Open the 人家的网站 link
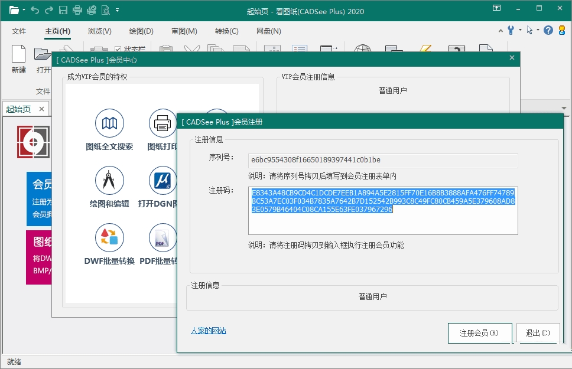The height and width of the screenshot is (369, 572). tap(209, 331)
